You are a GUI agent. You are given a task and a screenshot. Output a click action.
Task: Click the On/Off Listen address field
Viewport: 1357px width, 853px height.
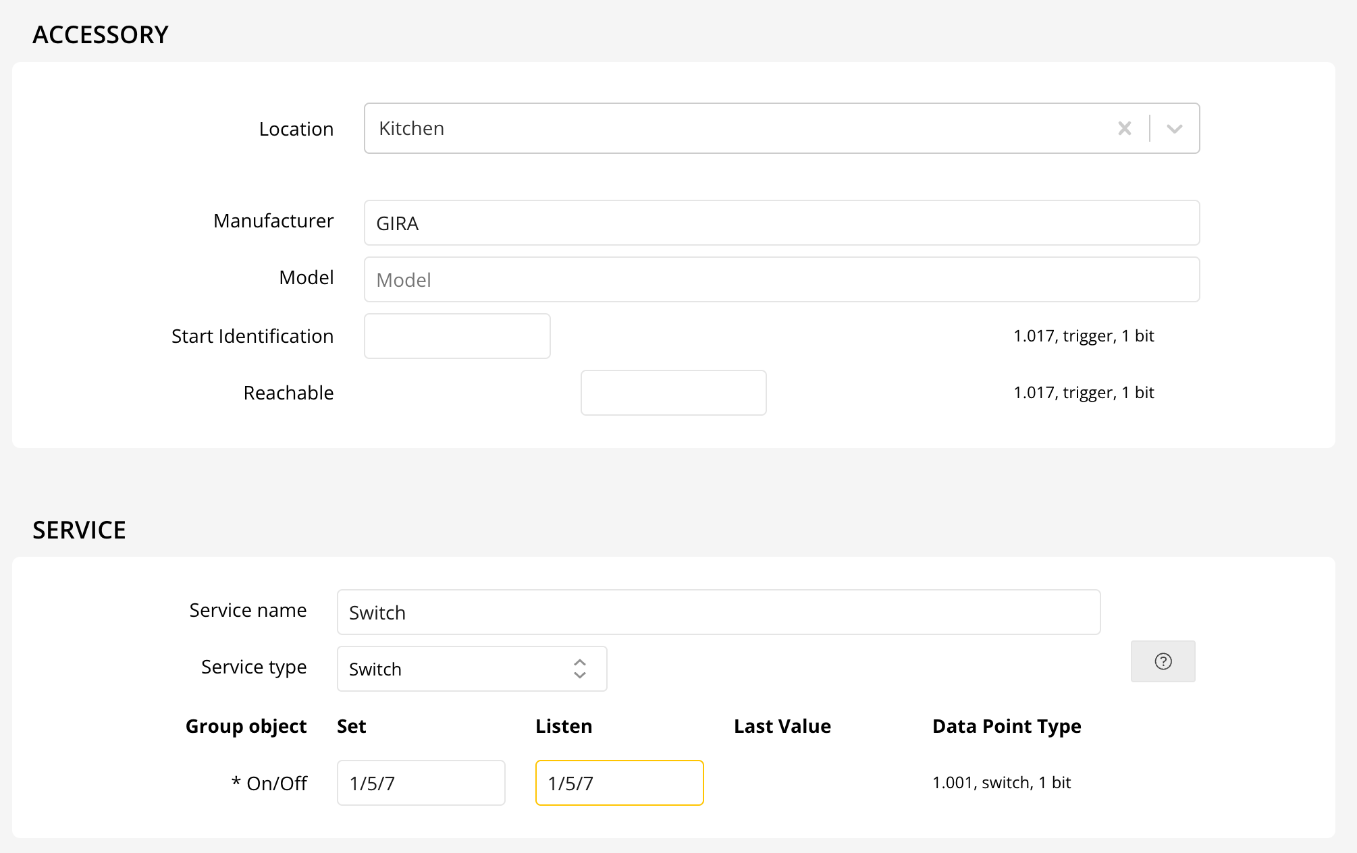coord(619,783)
